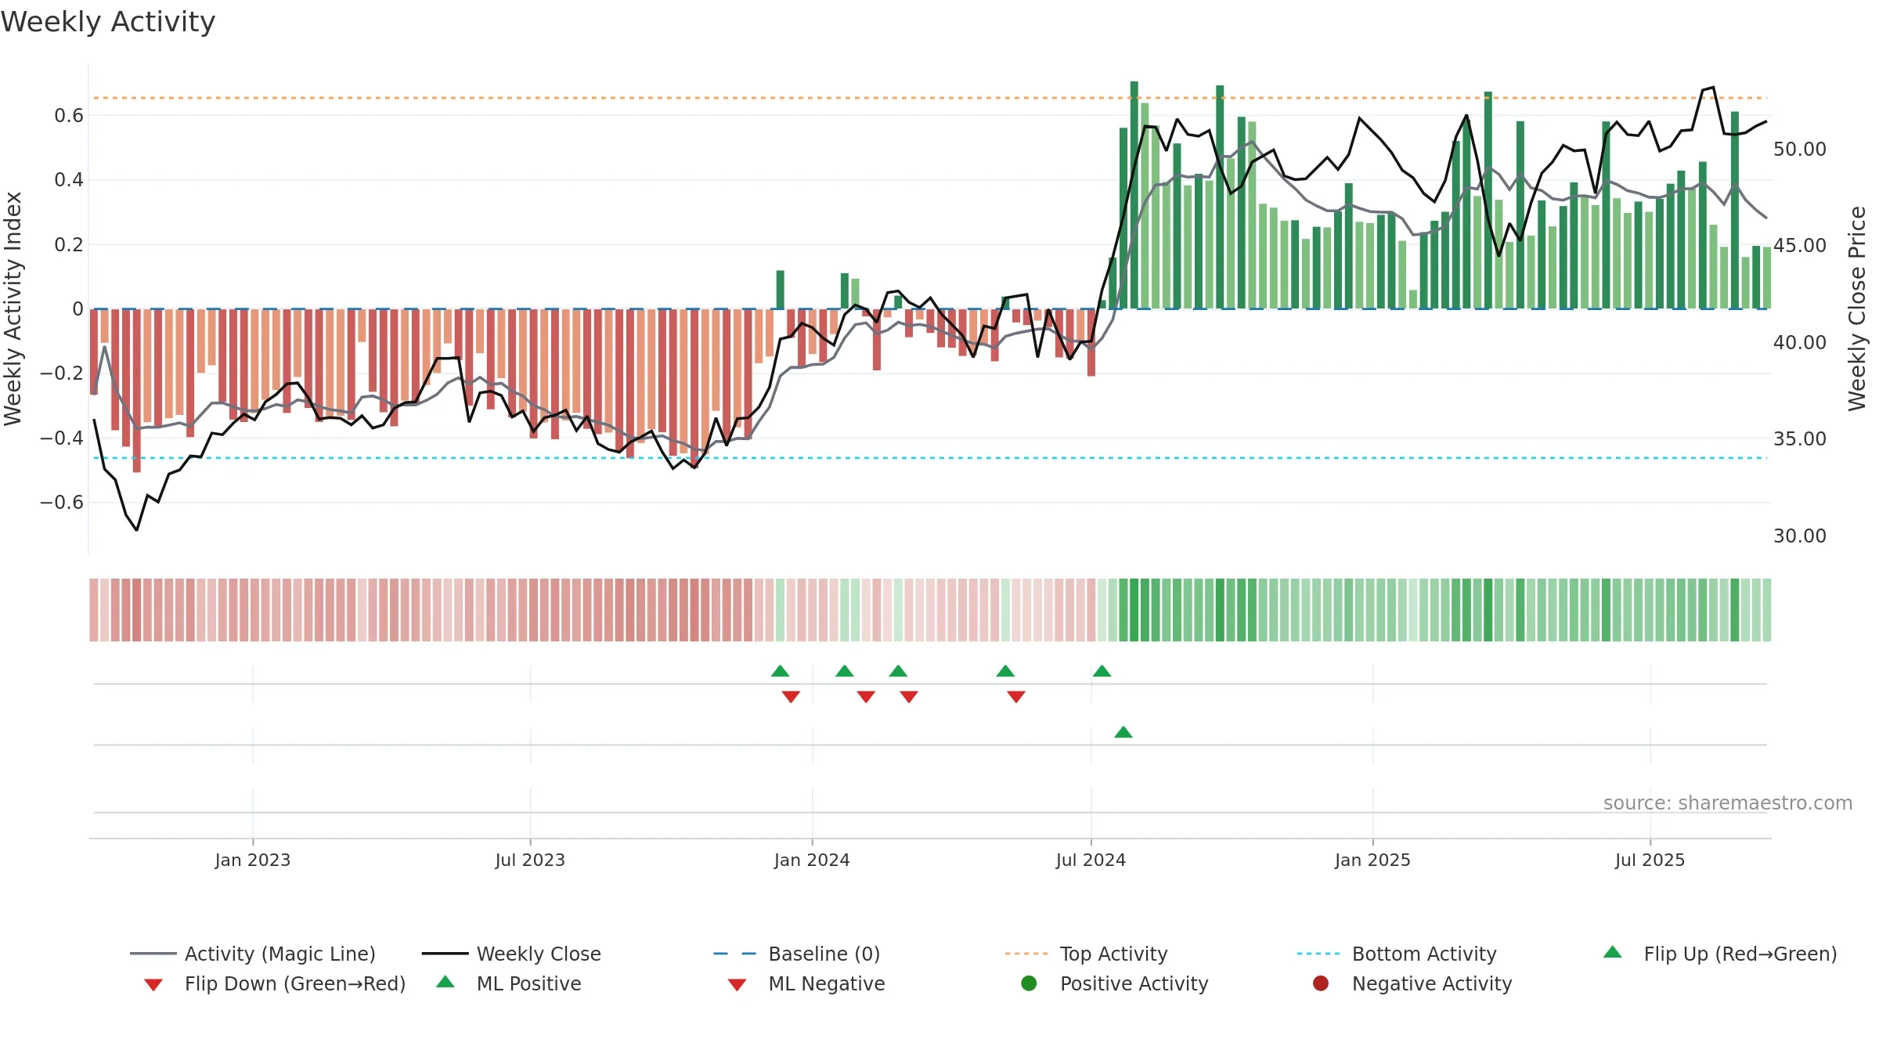Click the 0.6 activity index axis label
1879x1057 pixels.
click(68, 116)
